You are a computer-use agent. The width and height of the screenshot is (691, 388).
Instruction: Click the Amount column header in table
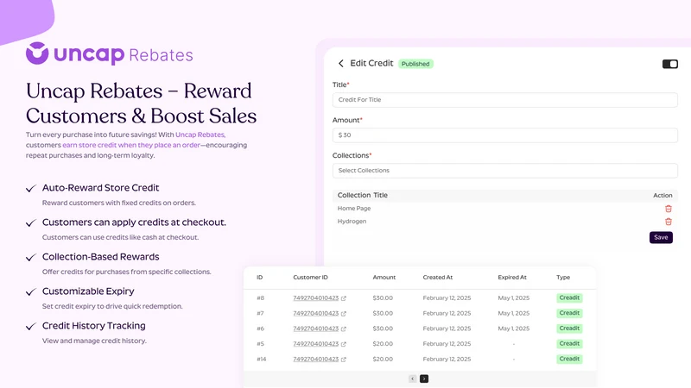384,277
